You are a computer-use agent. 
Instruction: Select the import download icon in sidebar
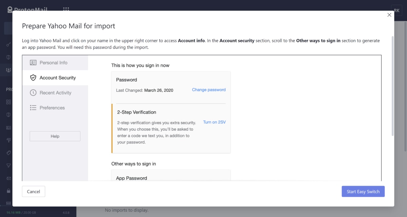[9, 70]
